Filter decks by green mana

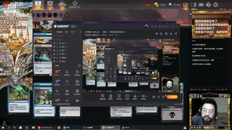(55, 15)
